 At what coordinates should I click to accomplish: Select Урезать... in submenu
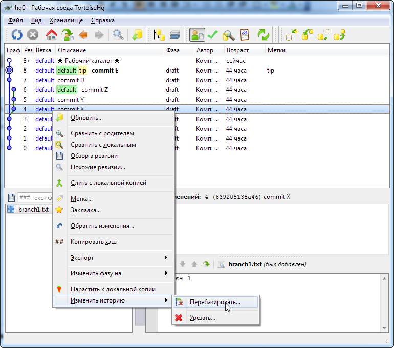tap(215, 318)
